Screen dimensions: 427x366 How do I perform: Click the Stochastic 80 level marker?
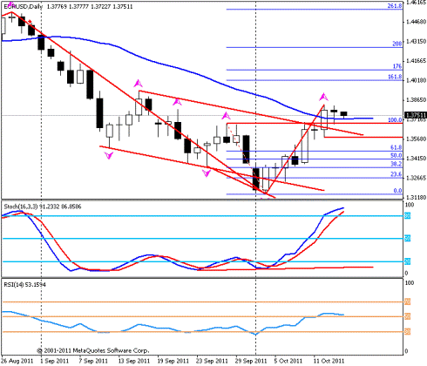coord(408,215)
